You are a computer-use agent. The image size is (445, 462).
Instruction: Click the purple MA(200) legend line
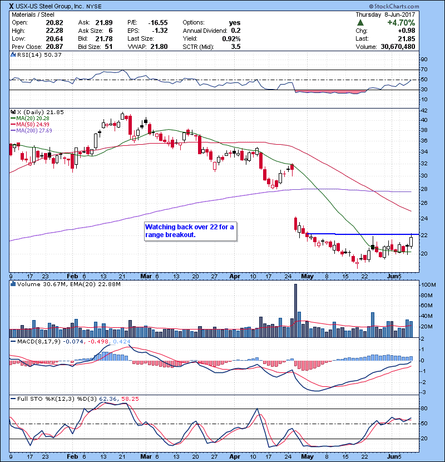tap(13, 130)
